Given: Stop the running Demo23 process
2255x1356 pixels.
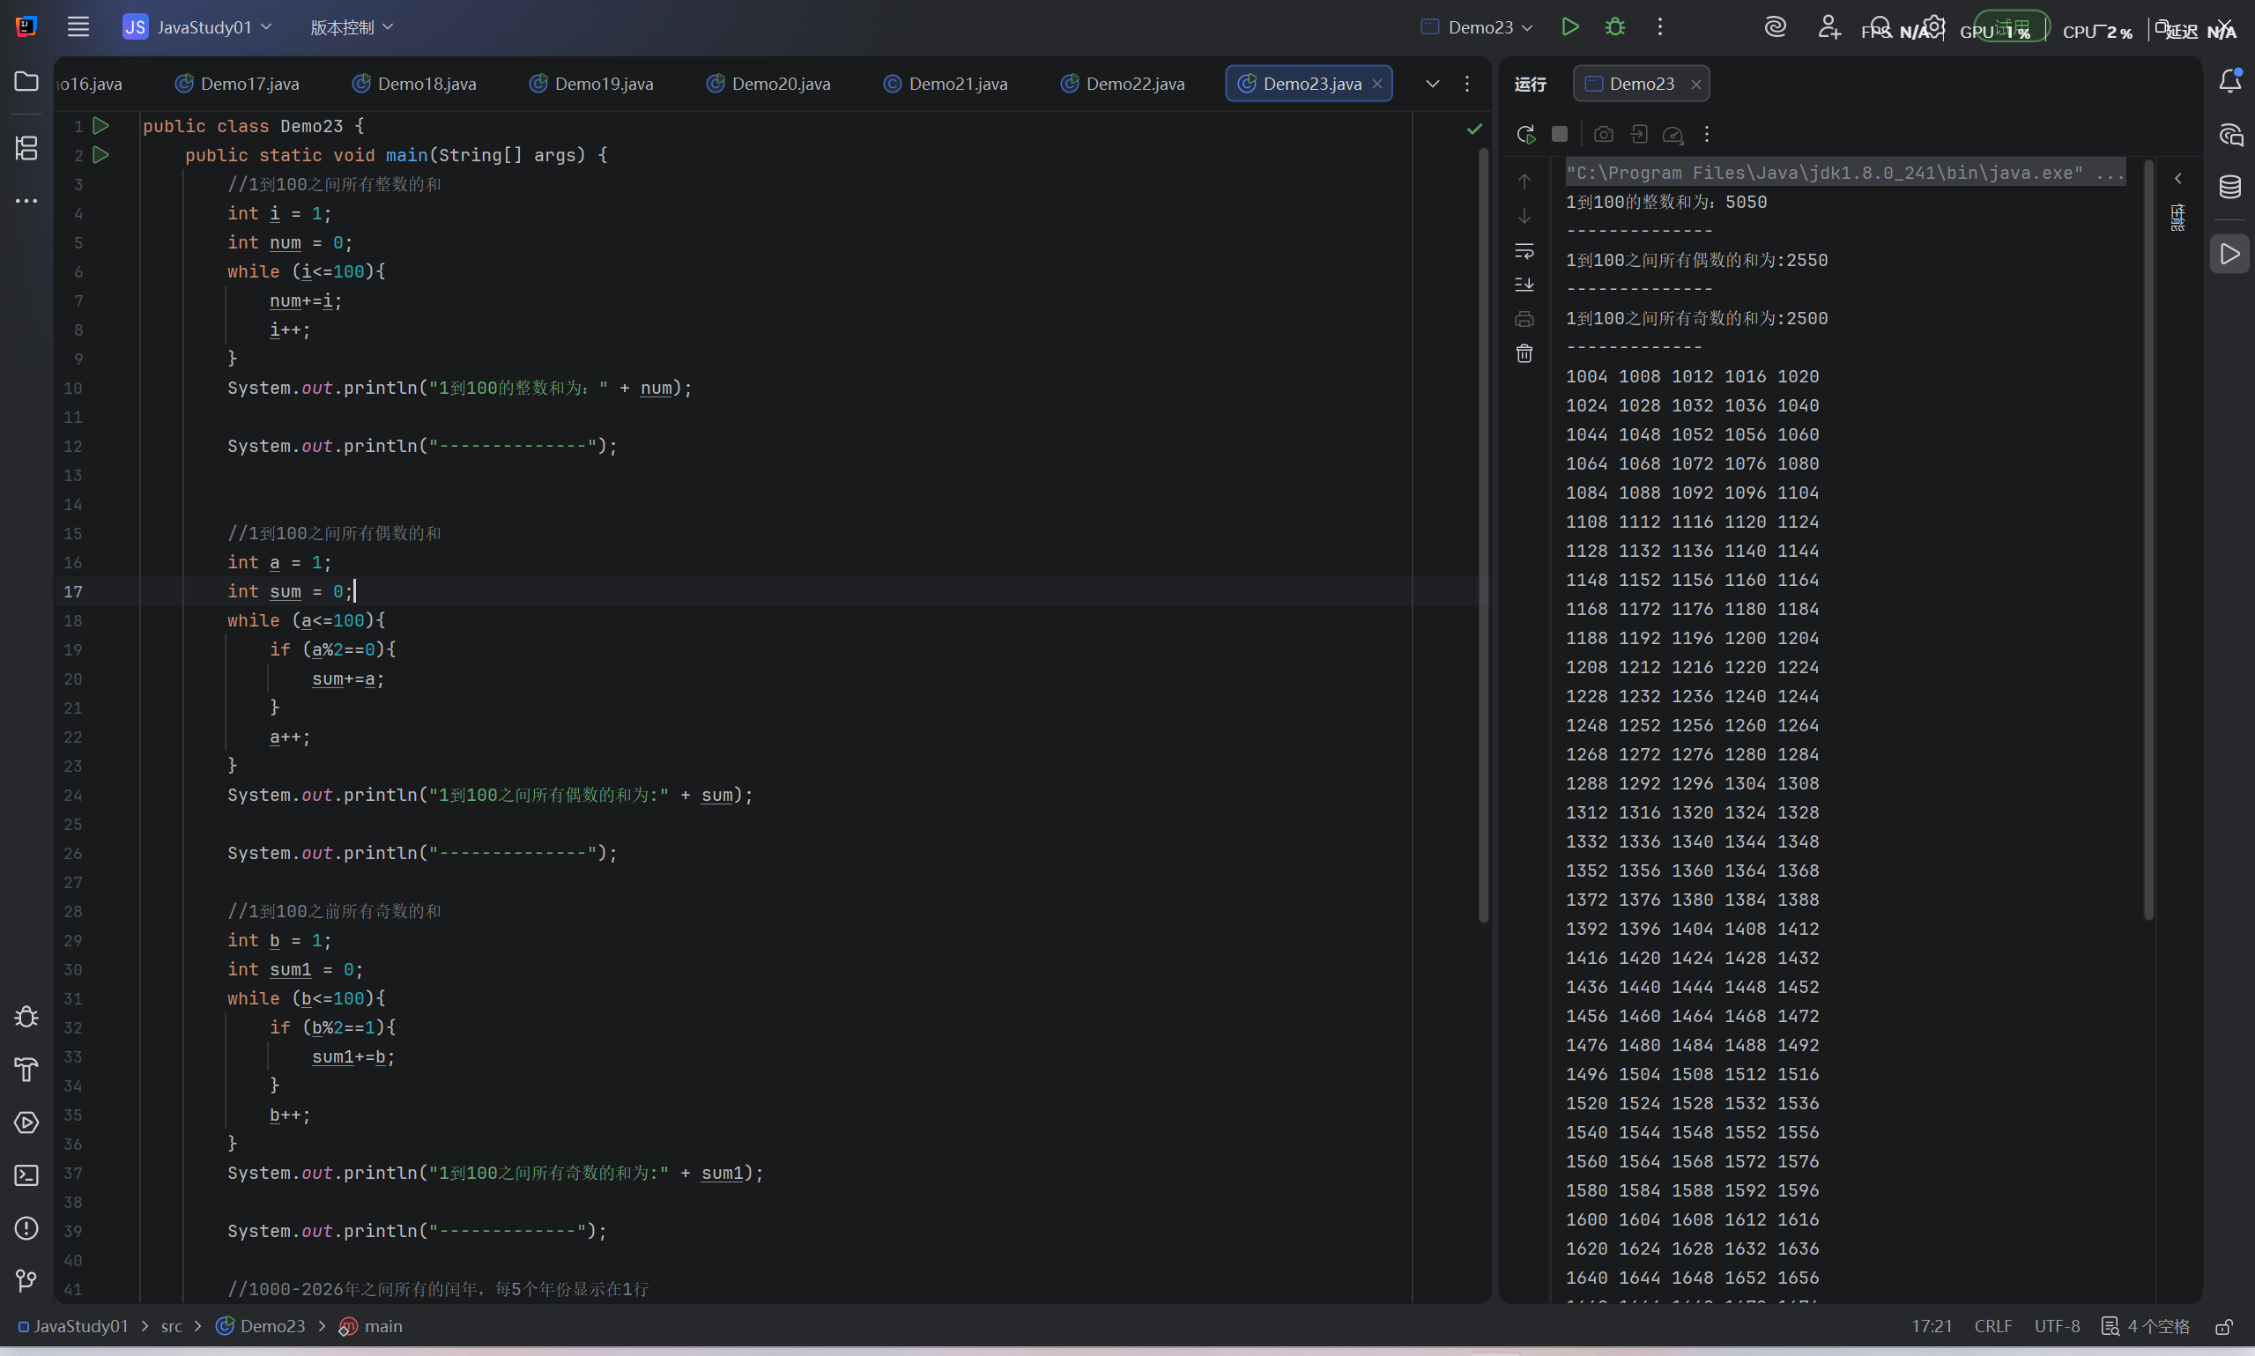Looking at the screenshot, I should [x=1560, y=134].
